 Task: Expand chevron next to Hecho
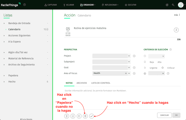click(4, 82)
